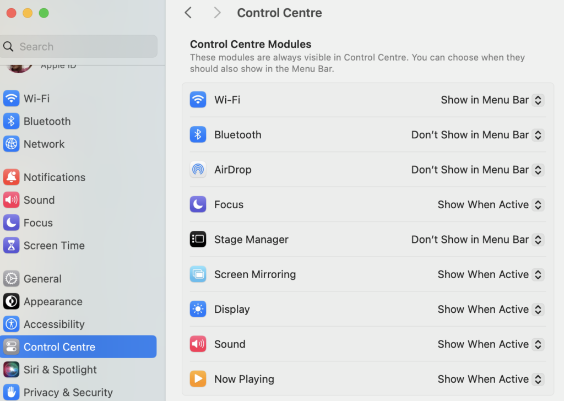
Task: Click the Screen Time hourglass icon
Action: pyautogui.click(x=11, y=246)
